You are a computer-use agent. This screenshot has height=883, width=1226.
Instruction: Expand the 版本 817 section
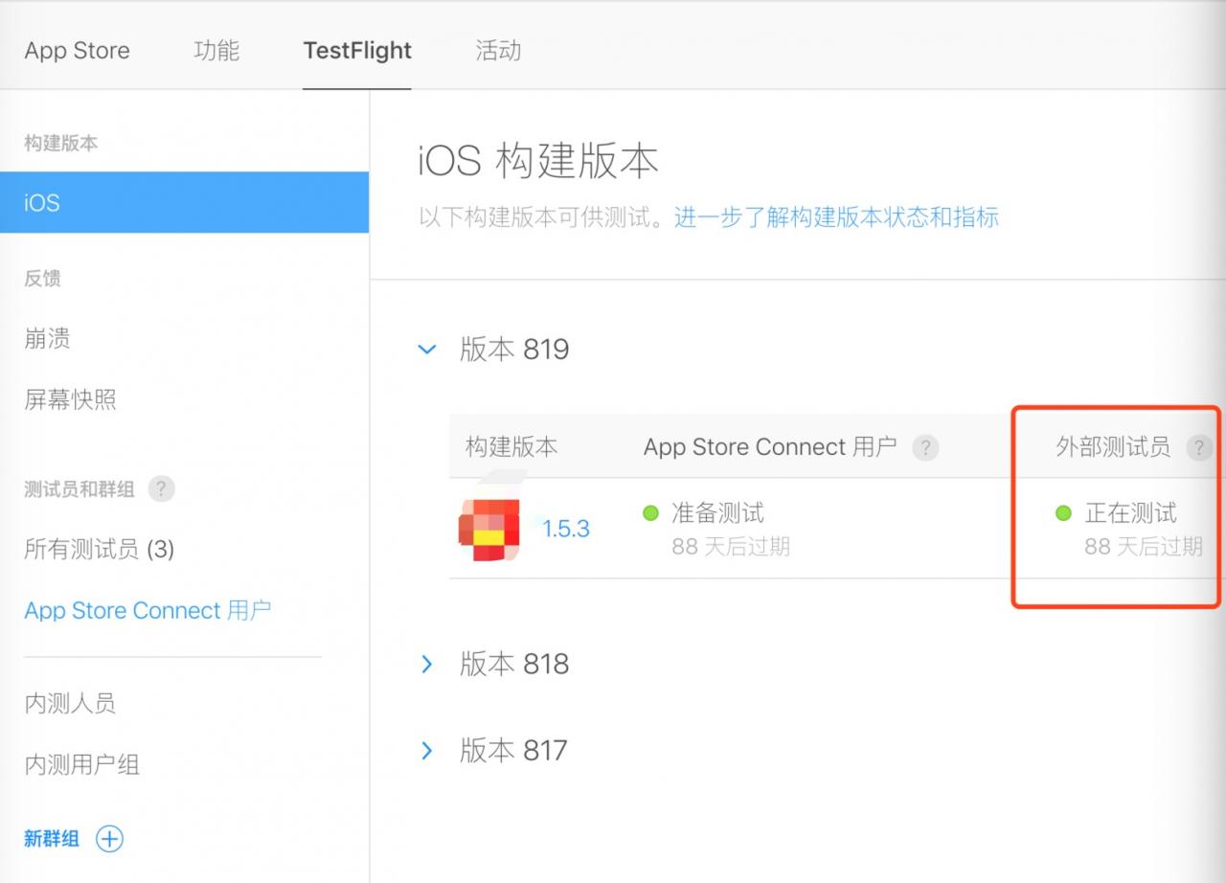pos(427,750)
